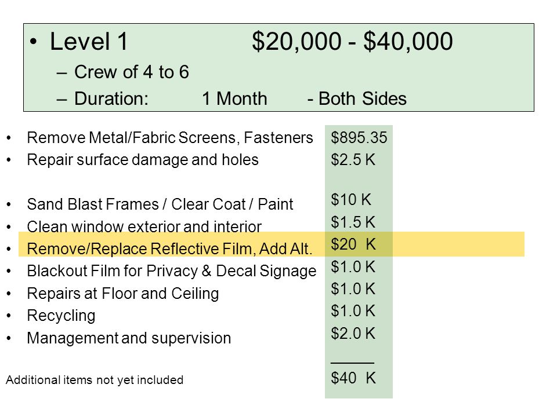Click the Both Sides label
Screen dimensions: 557x417
[362, 98]
